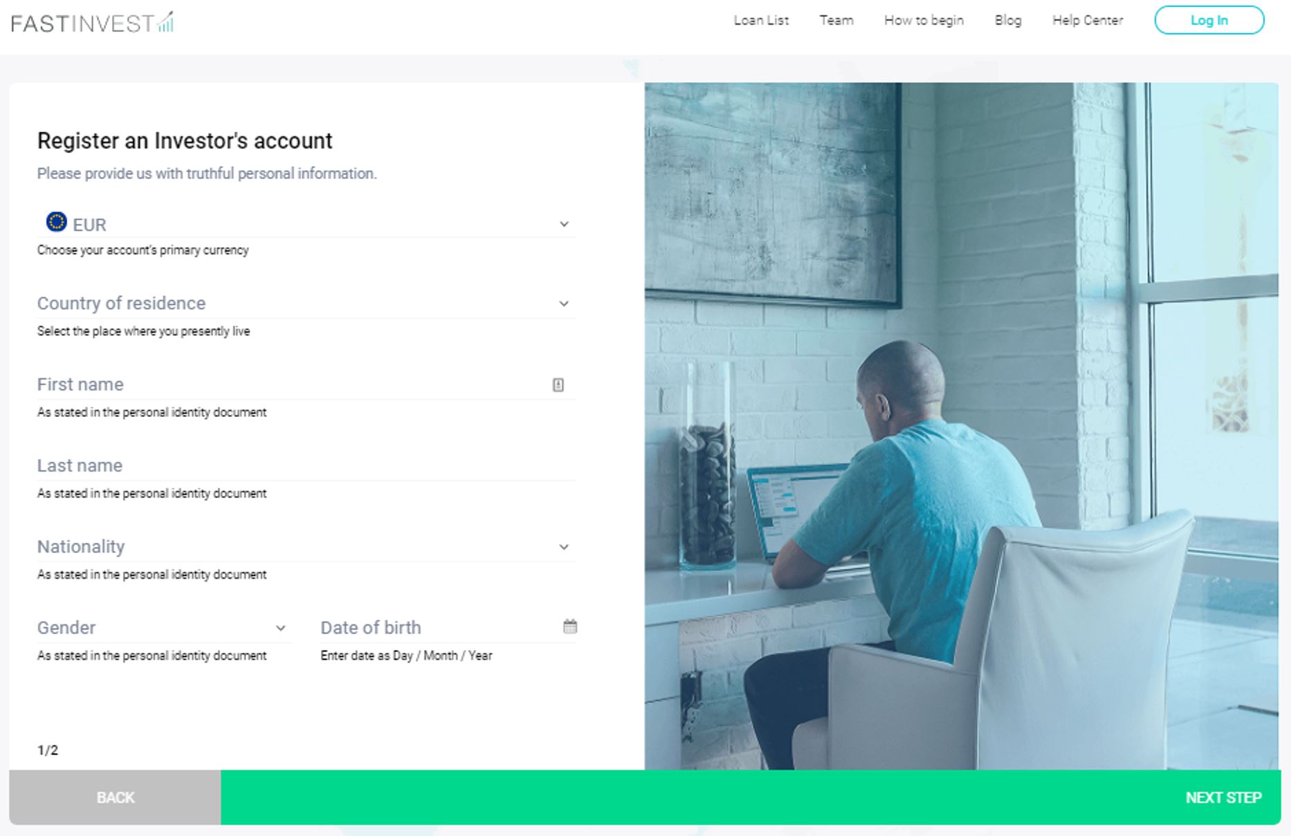Go to the Team page
Image resolution: width=1291 pixels, height=836 pixels.
[836, 21]
